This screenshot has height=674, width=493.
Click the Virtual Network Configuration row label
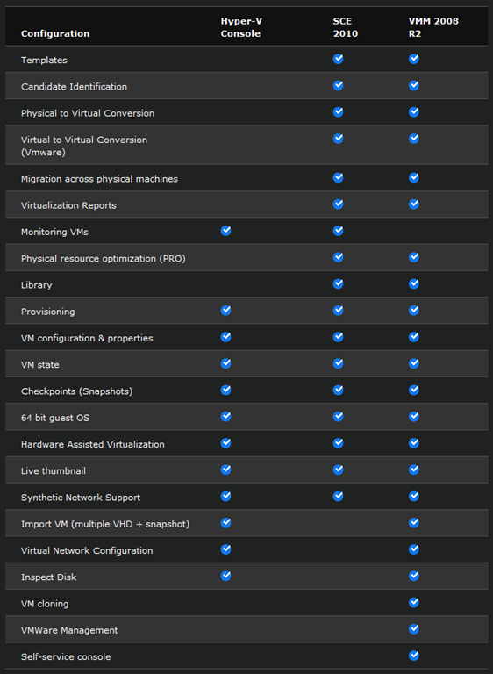point(87,550)
